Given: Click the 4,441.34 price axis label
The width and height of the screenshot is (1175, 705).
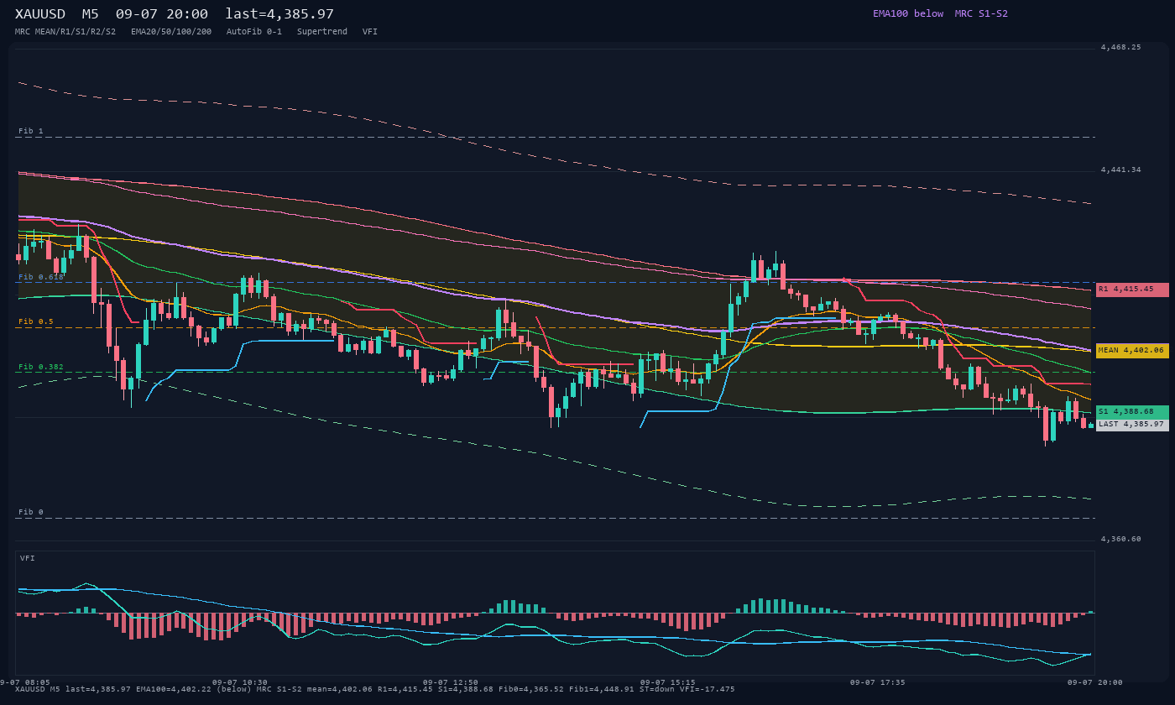Looking at the screenshot, I should [x=1120, y=170].
